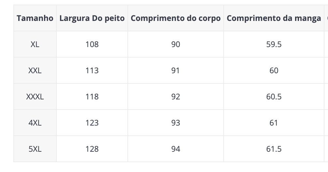Click sleeve length value 59.5
Image resolution: width=328 pixels, height=172 pixels.
click(274, 44)
